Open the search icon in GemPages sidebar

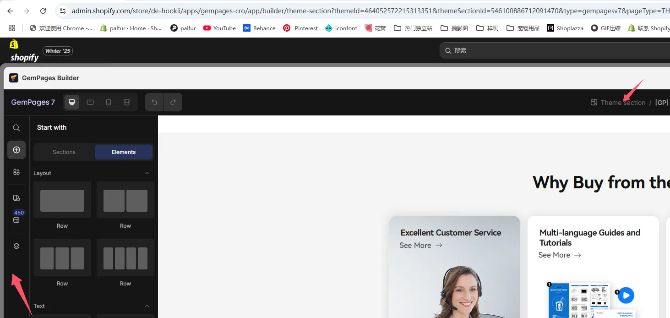click(x=16, y=128)
